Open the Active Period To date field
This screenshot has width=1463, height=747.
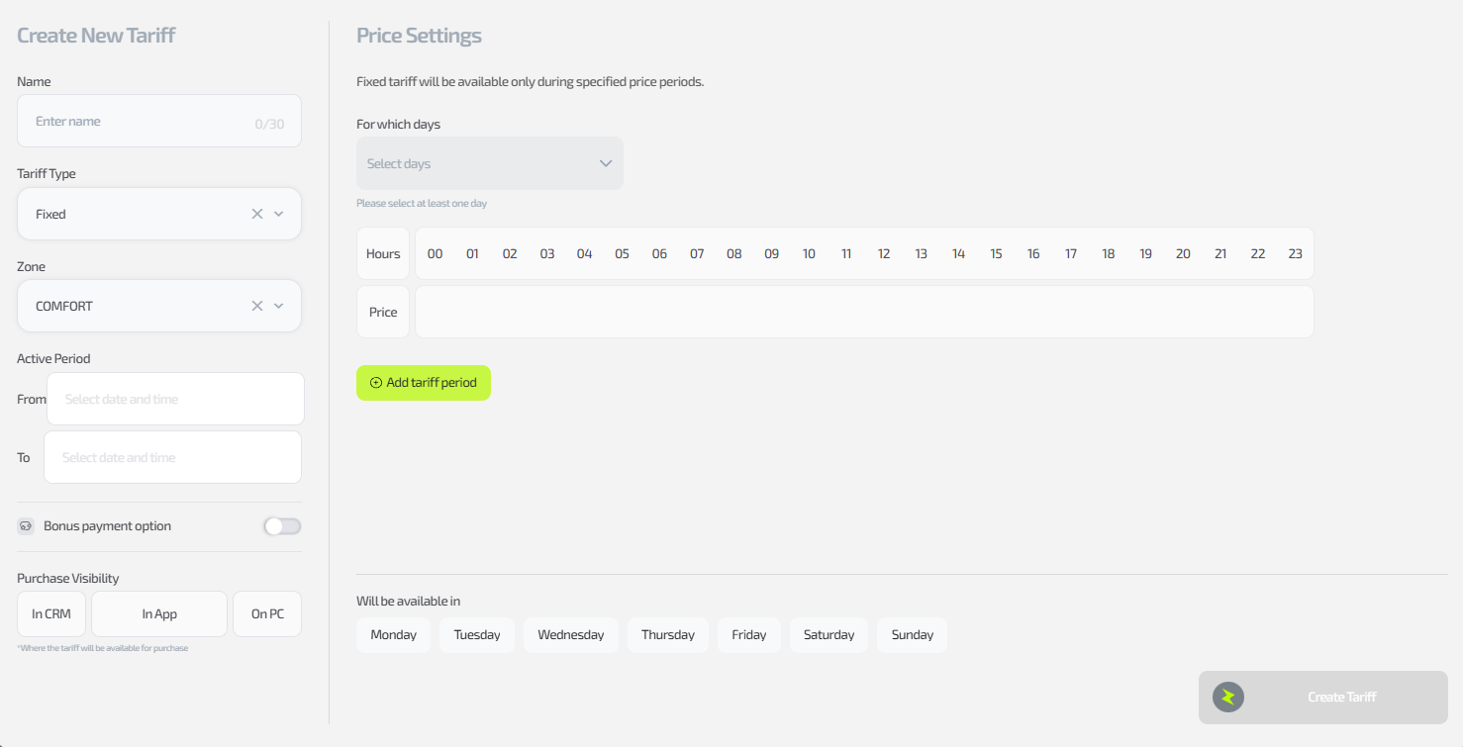coord(172,458)
